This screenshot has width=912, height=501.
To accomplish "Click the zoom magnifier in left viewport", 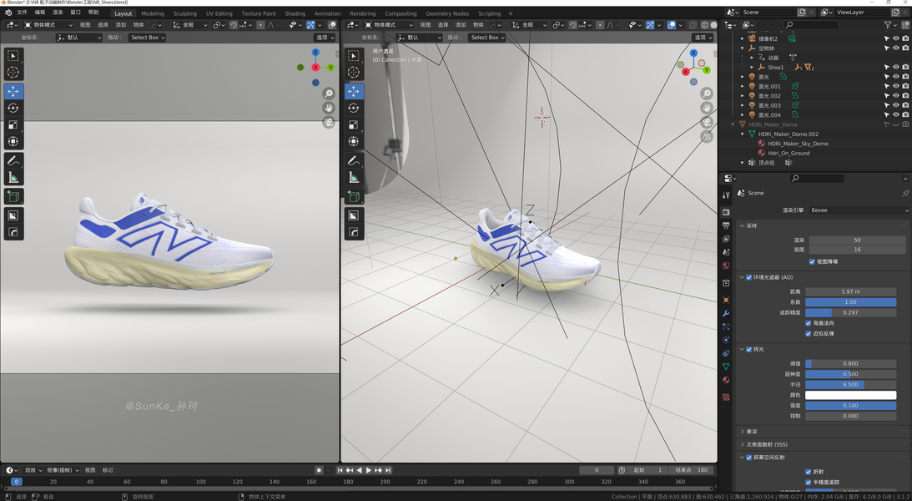I will 329,94.
